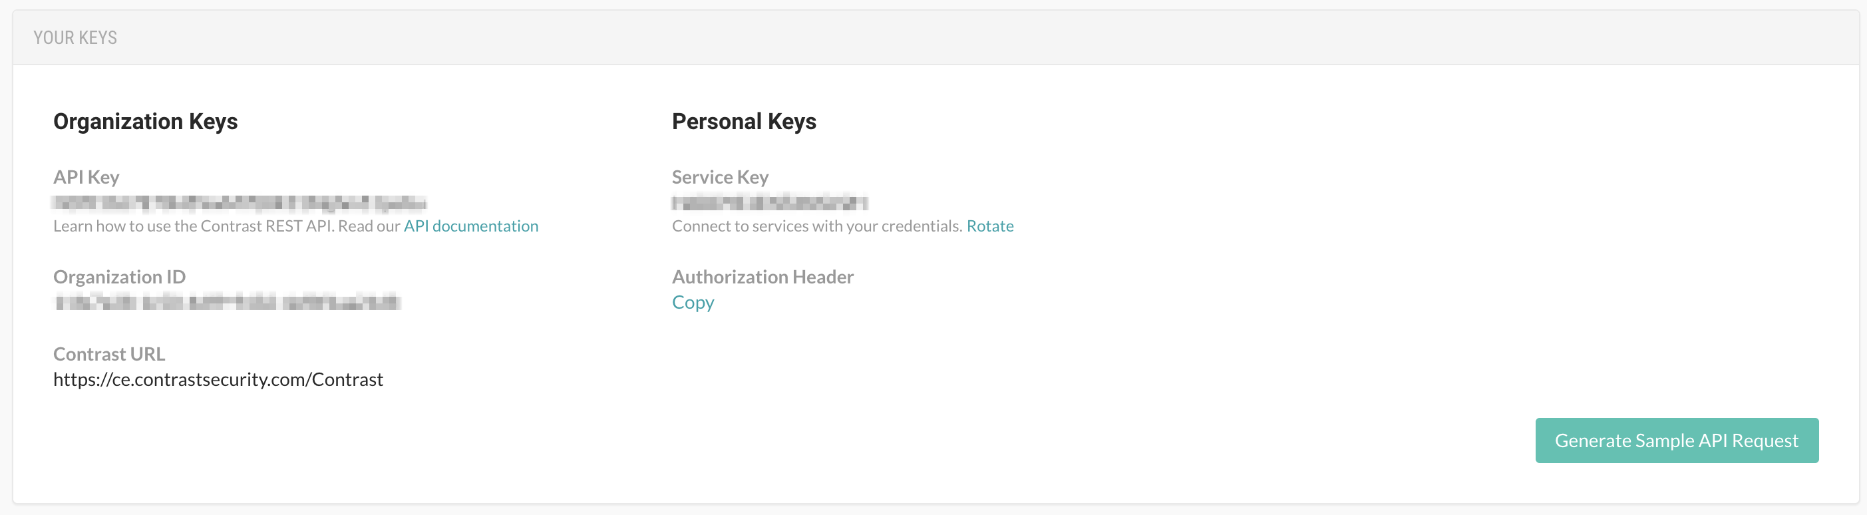
Task: Click the credentials connection description text
Action: pos(815,226)
